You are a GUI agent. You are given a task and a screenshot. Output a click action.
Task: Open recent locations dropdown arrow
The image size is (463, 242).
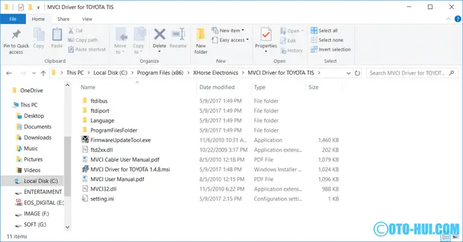(x=34, y=73)
